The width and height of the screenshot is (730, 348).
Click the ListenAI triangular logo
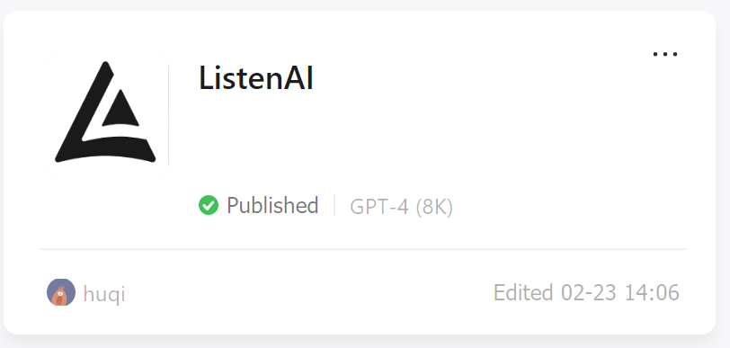(106, 112)
